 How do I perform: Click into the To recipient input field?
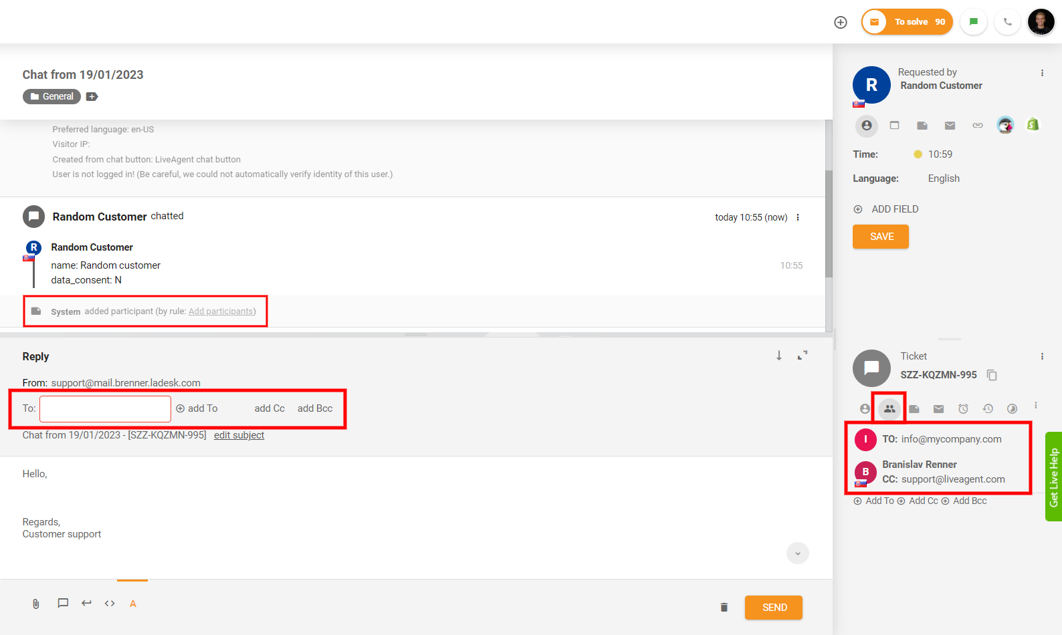(x=105, y=408)
